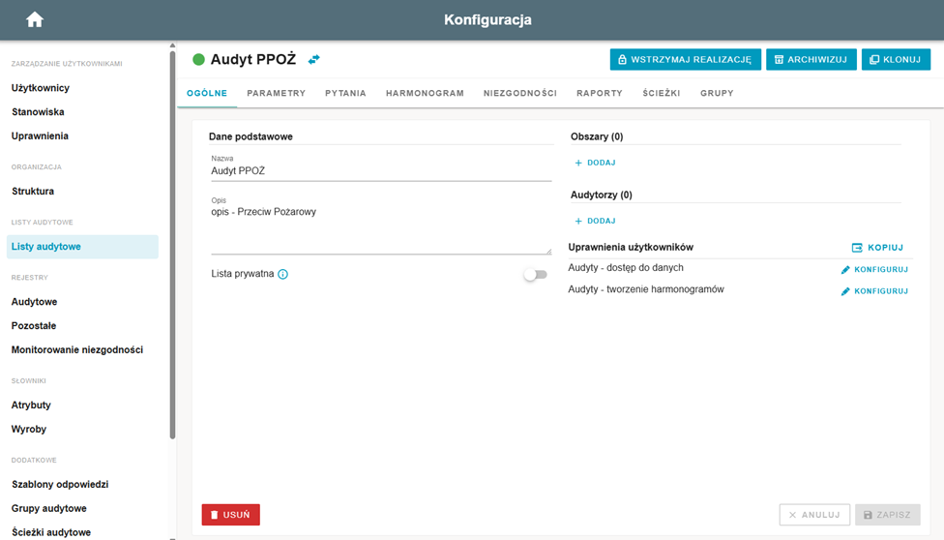Click into the Nazwa input field
This screenshot has width=944, height=540.
coord(381,171)
